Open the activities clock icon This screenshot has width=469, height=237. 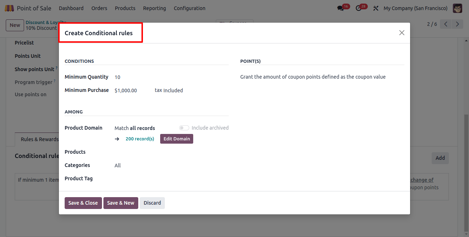tap(358, 8)
